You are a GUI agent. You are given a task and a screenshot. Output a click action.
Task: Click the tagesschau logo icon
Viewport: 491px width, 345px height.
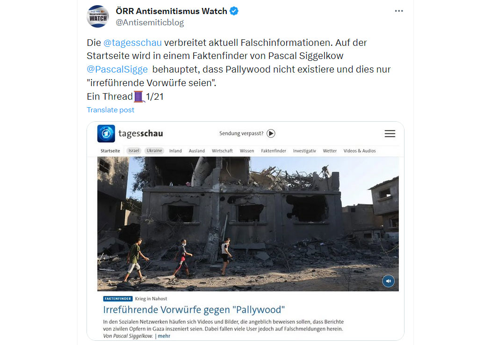(x=106, y=133)
